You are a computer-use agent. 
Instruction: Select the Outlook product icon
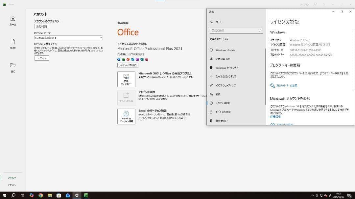coord(132,59)
